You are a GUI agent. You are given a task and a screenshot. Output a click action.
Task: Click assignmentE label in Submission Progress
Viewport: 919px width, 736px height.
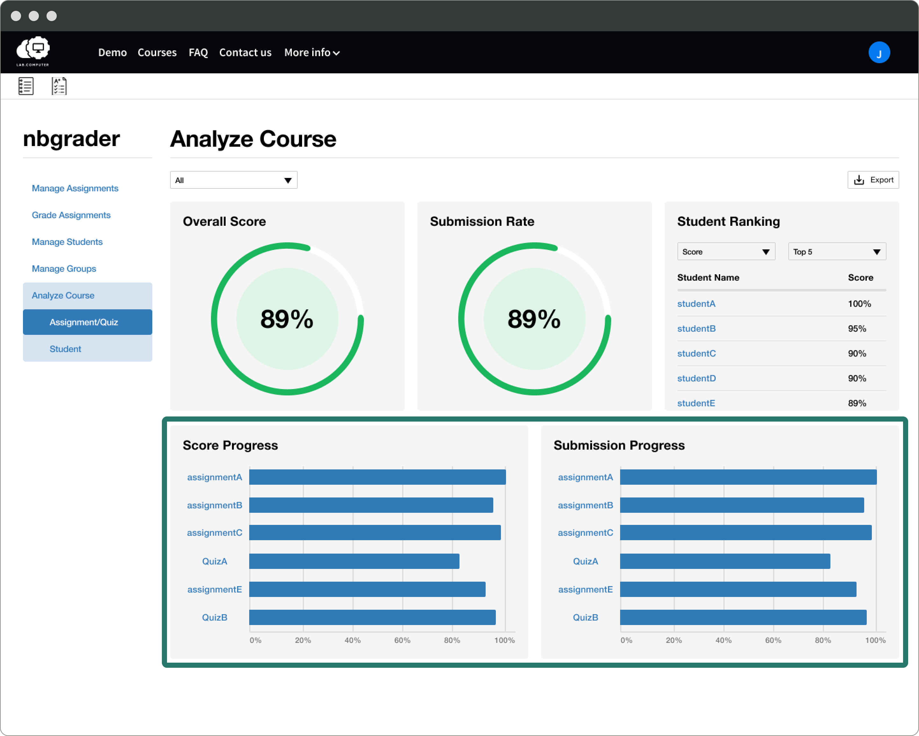coord(585,589)
